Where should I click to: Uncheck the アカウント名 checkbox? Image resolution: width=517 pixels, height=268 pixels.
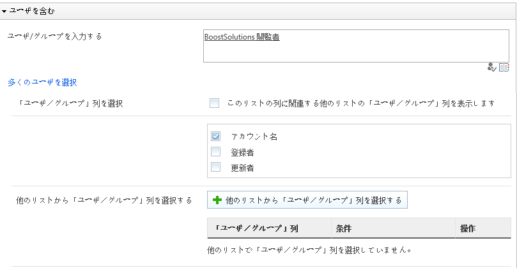[215, 136]
